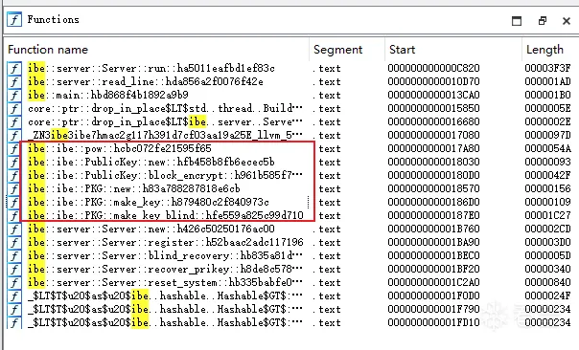Click length value 000003D0
Viewport: 579px width, 350px height.
(547, 243)
